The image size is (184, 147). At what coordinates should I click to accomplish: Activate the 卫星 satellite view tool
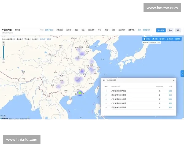point(155,39)
